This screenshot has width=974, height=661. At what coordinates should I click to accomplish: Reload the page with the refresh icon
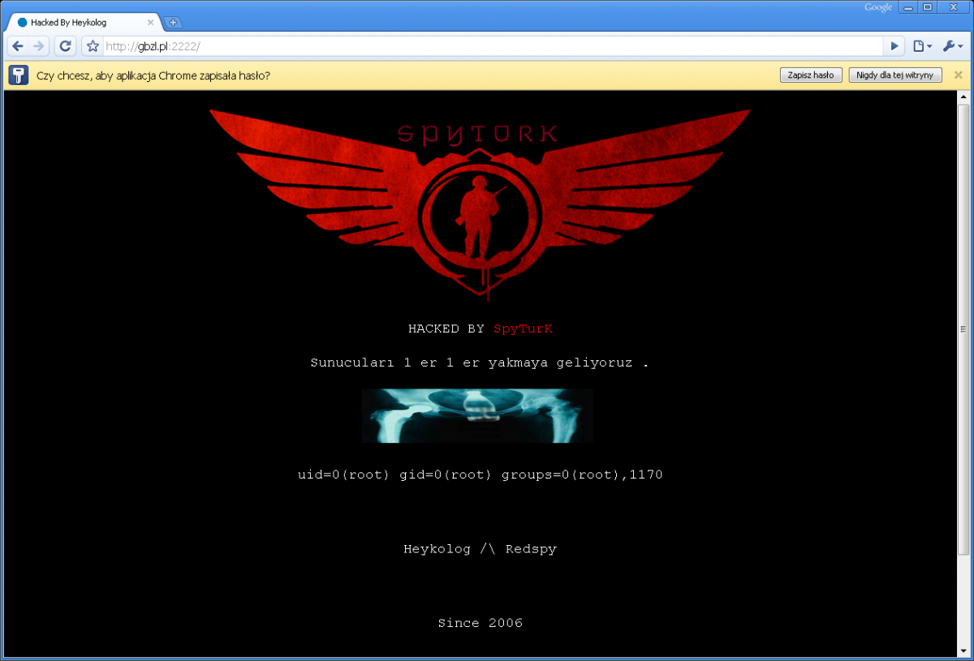[66, 46]
